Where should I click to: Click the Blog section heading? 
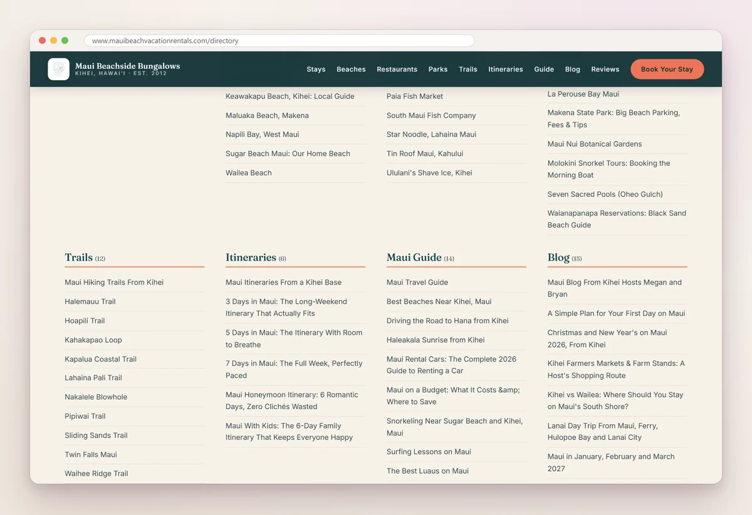558,257
